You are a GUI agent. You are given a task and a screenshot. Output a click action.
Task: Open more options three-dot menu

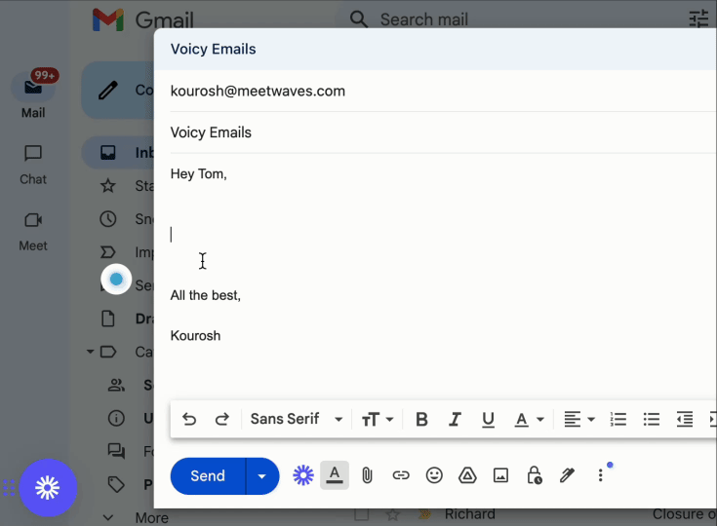click(x=600, y=475)
